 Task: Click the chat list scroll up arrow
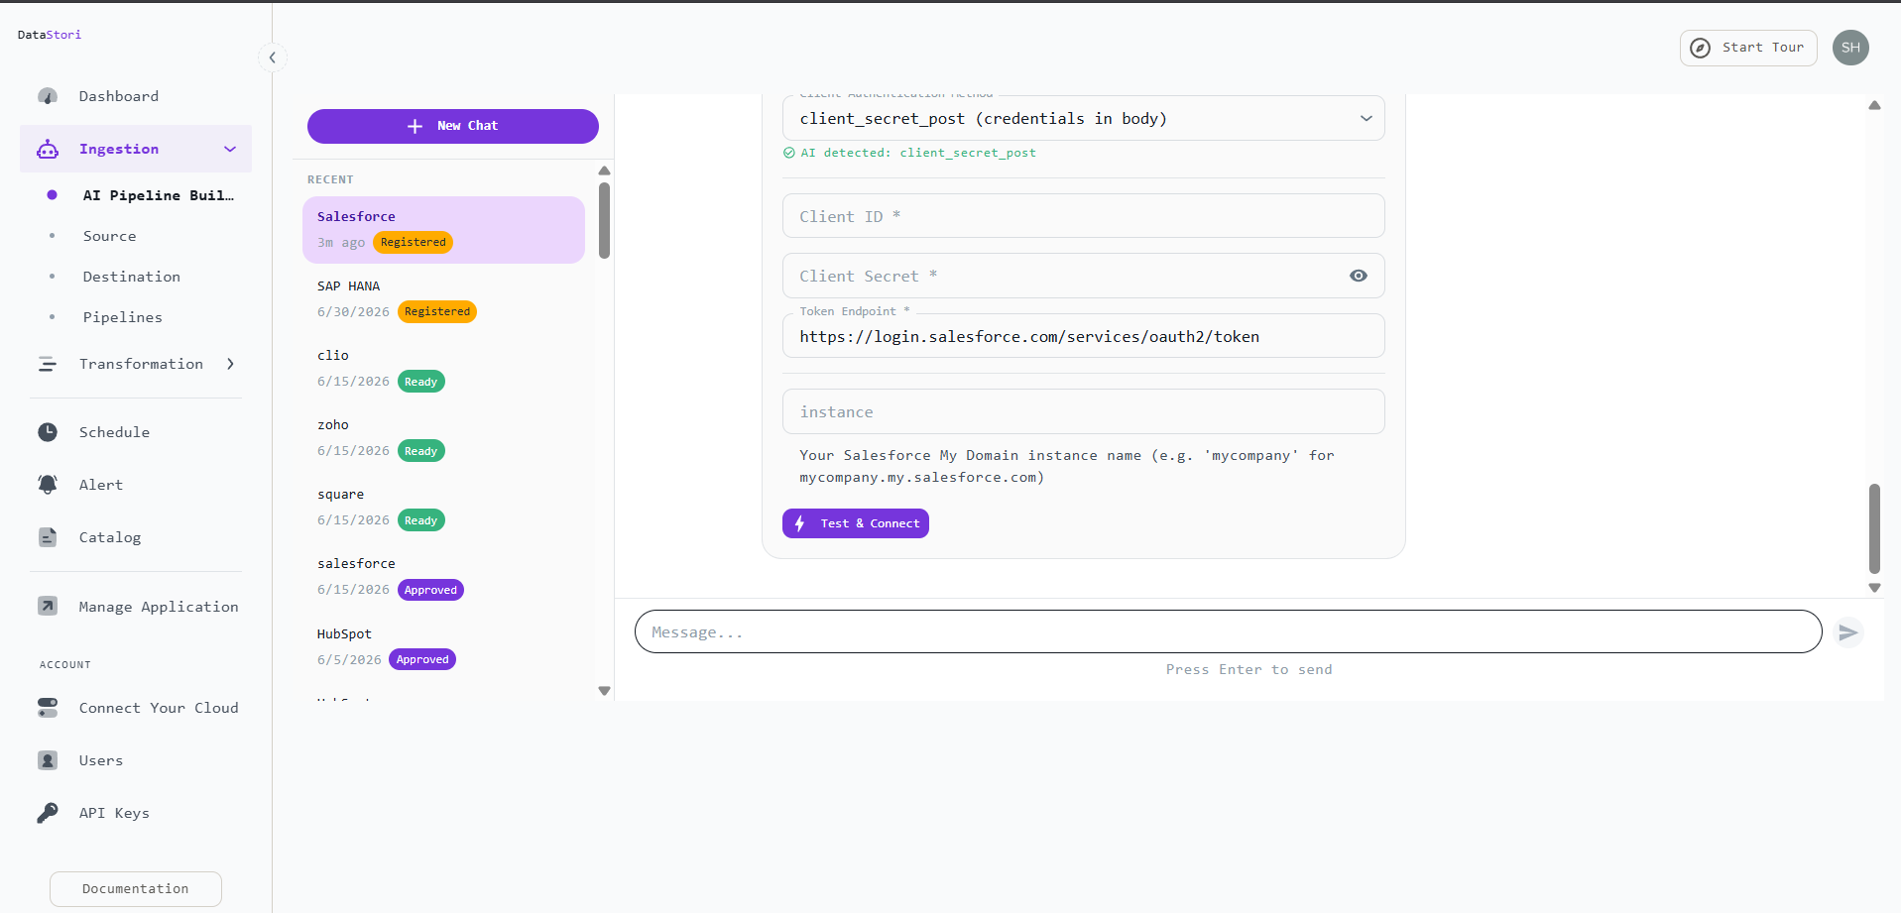604,171
